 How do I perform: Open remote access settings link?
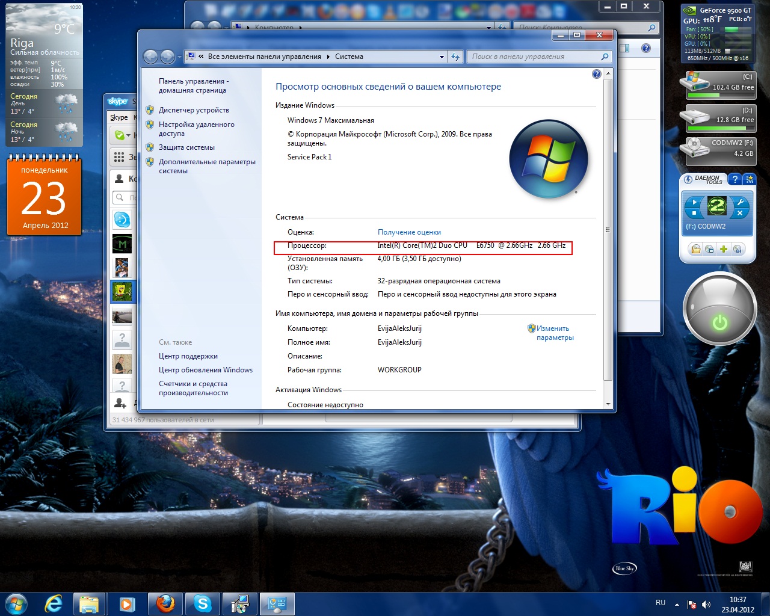click(x=196, y=129)
